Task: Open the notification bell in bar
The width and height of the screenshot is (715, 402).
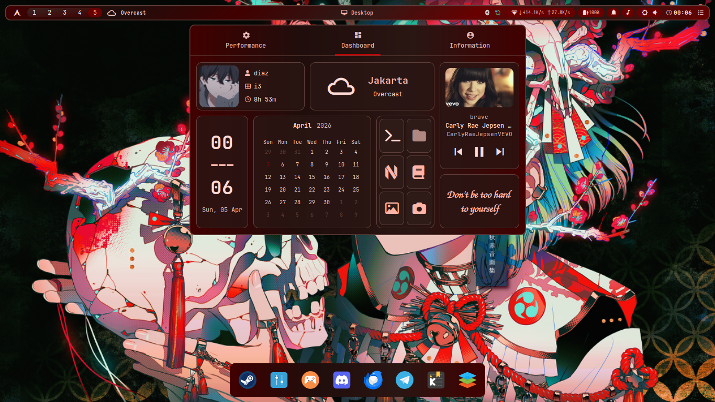Action: click(613, 13)
